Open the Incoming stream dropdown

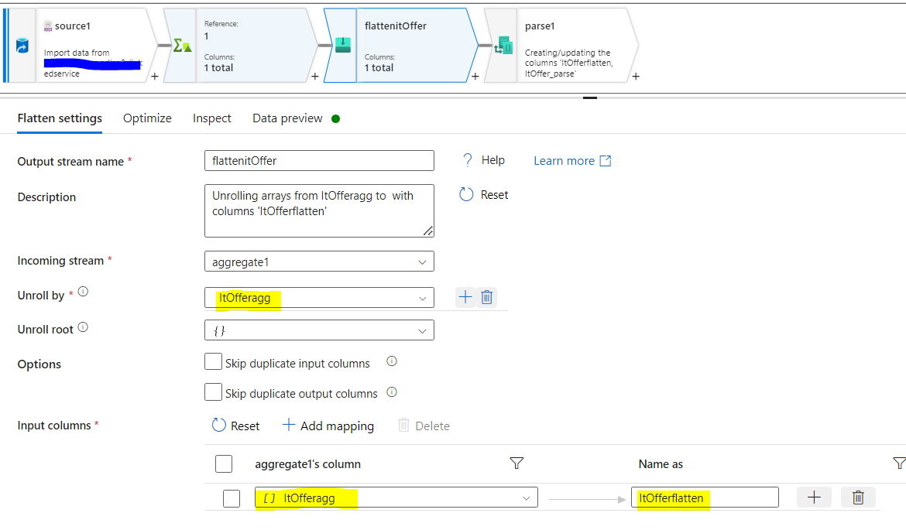[x=318, y=262]
